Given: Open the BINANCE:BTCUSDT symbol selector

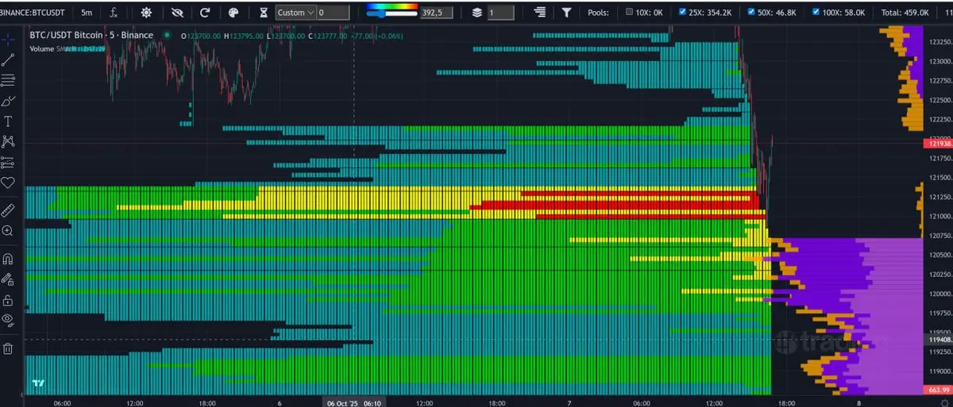Looking at the screenshot, I should click(x=33, y=13).
